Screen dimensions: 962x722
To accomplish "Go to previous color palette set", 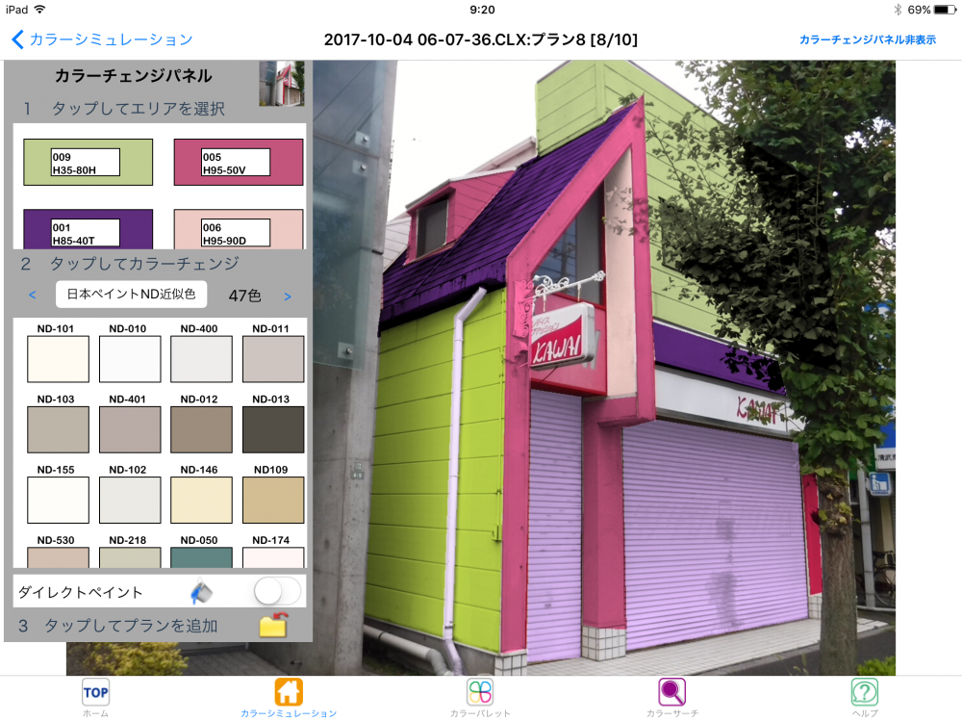I will point(33,296).
